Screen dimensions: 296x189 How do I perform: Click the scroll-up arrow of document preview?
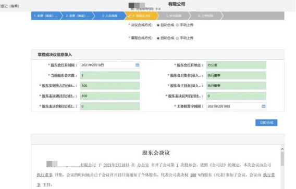click(x=282, y=149)
